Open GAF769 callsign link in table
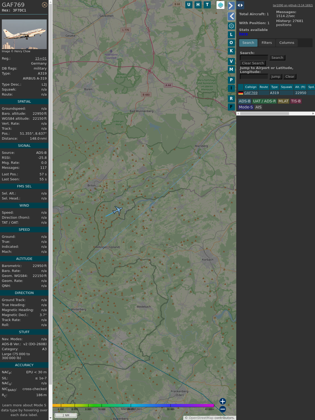The image size is (315, 420). pos(251,93)
